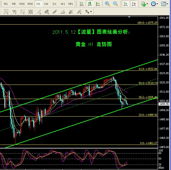Select the Fibonacci arcs tool
Image resolution: width=171 pixels, height=170 pixels.
14,12
